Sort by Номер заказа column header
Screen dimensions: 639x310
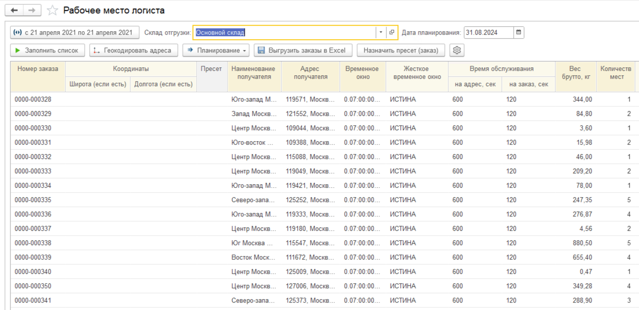point(38,69)
